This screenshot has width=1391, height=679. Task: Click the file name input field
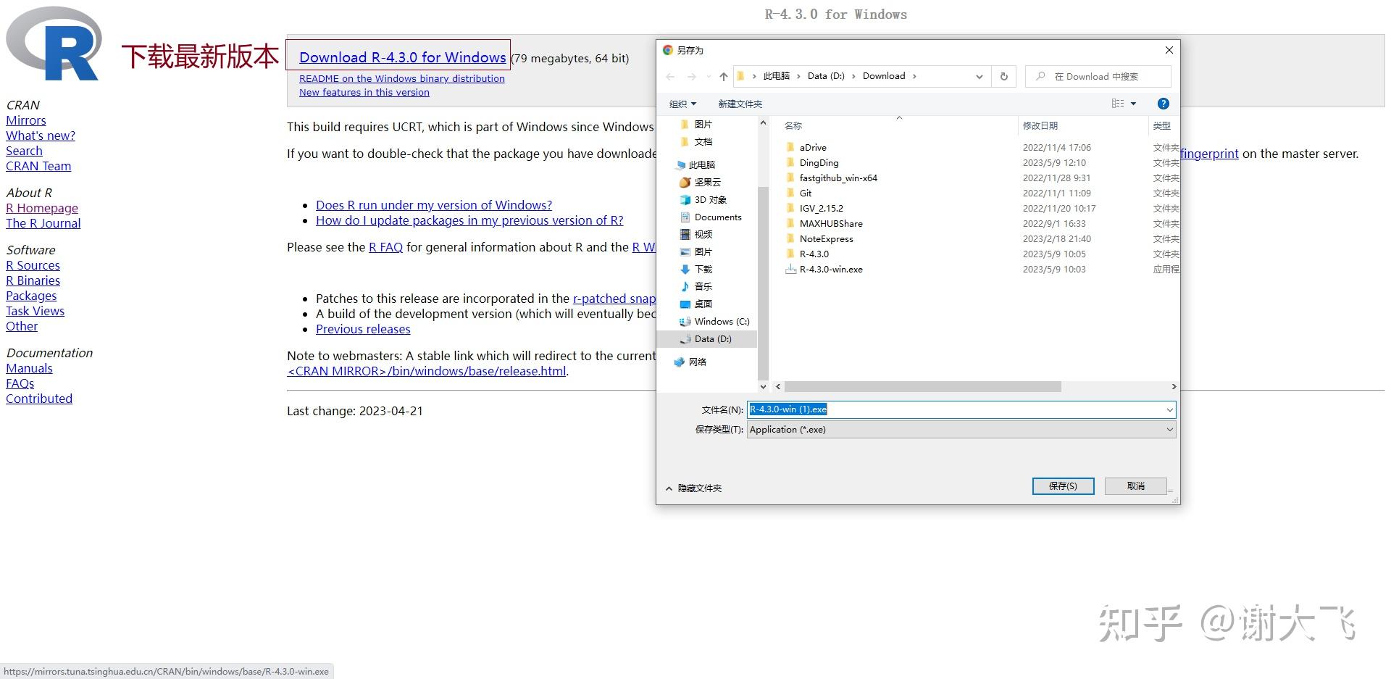click(906, 409)
